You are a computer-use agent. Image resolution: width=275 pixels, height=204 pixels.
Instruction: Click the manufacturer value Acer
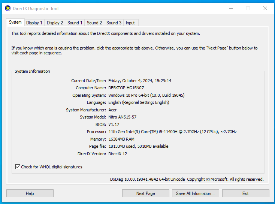click(x=112, y=110)
